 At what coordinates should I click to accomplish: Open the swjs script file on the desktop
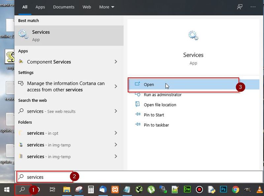pos(10,59)
